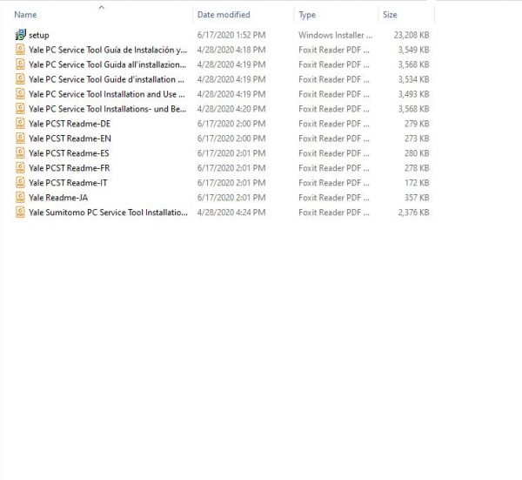Click the 3,549 KB size value
This screenshot has width=522, height=480.
tap(413, 50)
